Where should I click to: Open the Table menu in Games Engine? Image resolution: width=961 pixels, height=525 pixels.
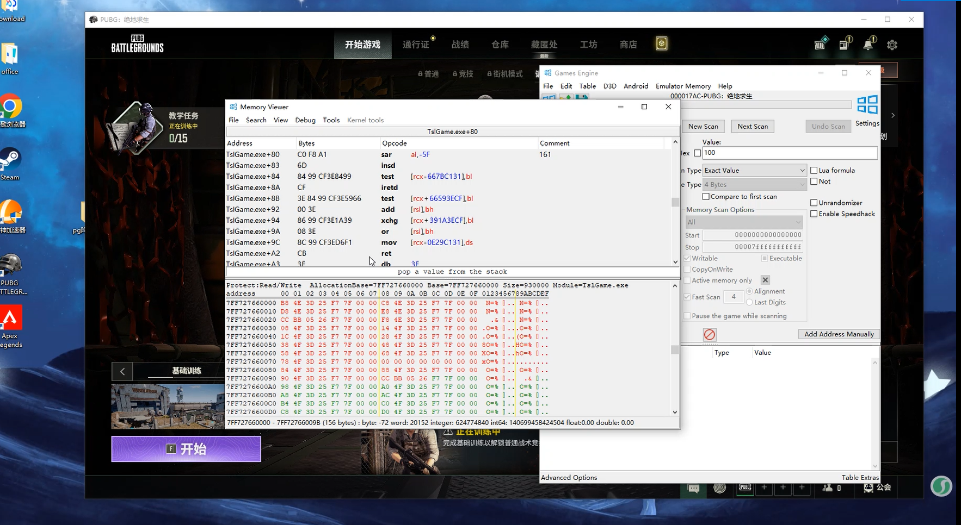587,86
